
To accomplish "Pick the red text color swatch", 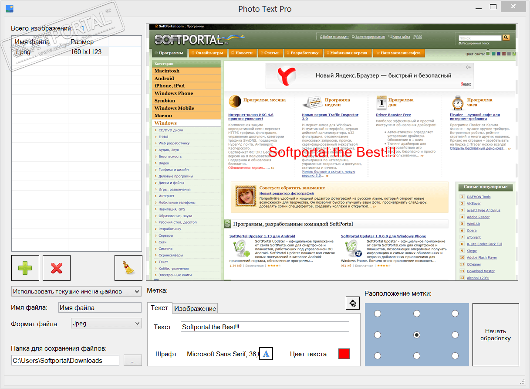I will tap(344, 354).
